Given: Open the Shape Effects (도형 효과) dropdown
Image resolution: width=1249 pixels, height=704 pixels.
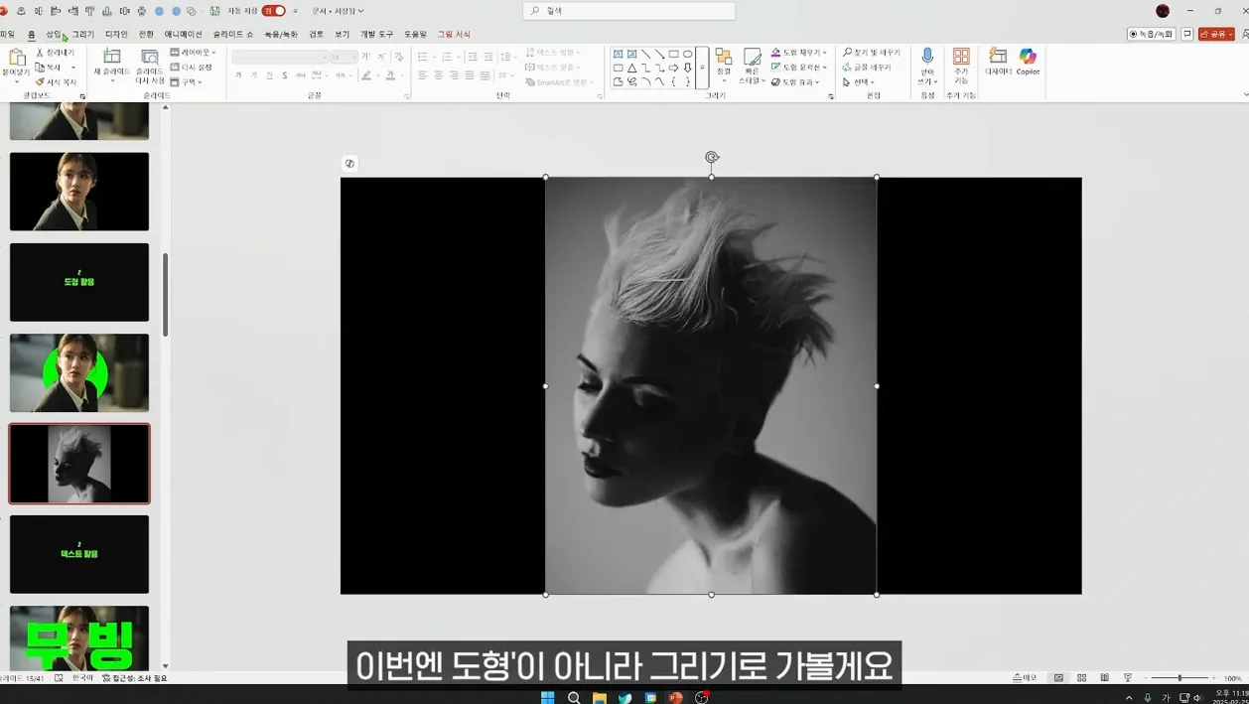Looking at the screenshot, I should (795, 82).
